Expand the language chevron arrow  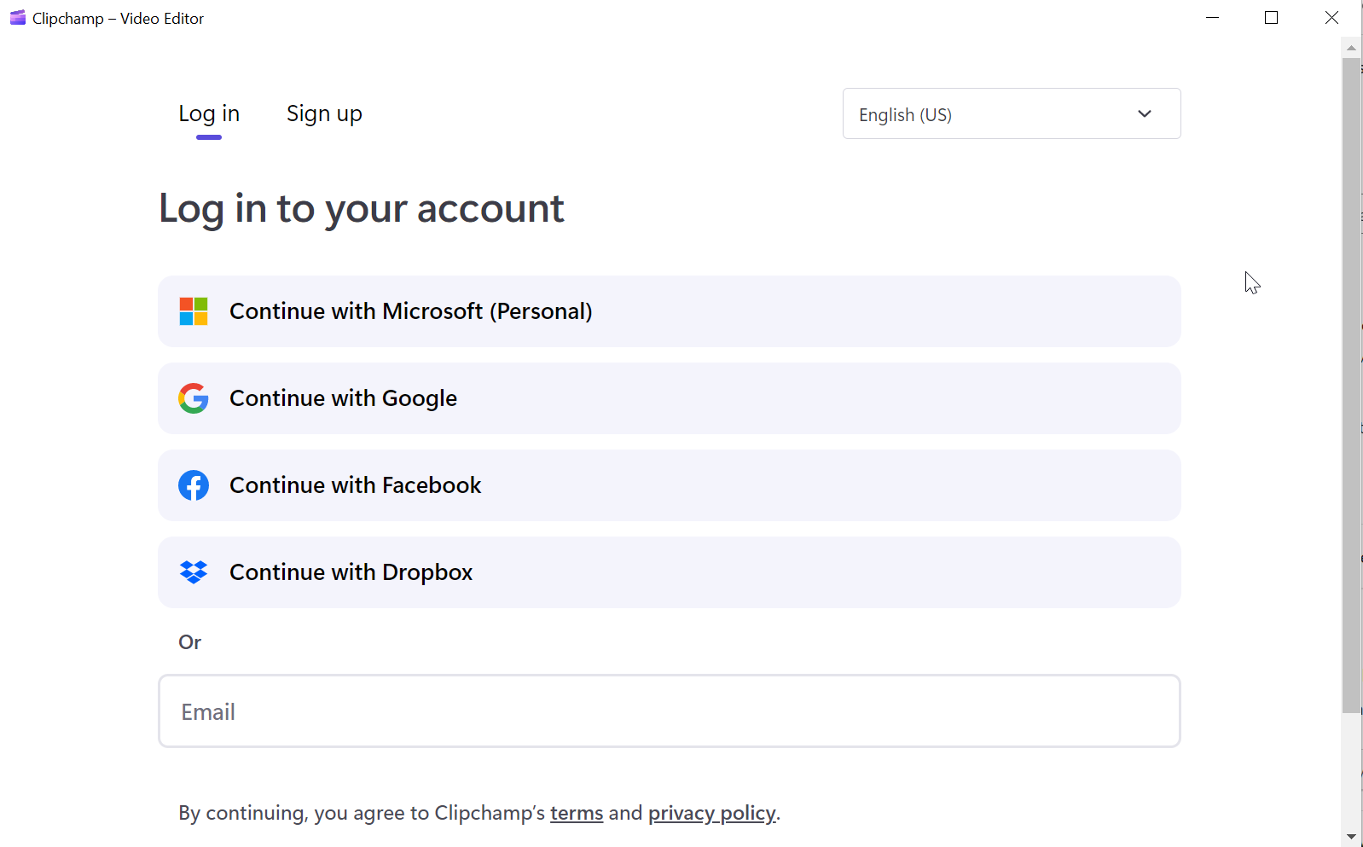[1145, 114]
